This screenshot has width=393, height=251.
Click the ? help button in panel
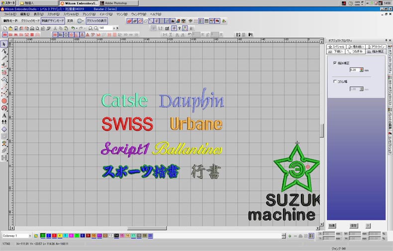click(x=368, y=226)
